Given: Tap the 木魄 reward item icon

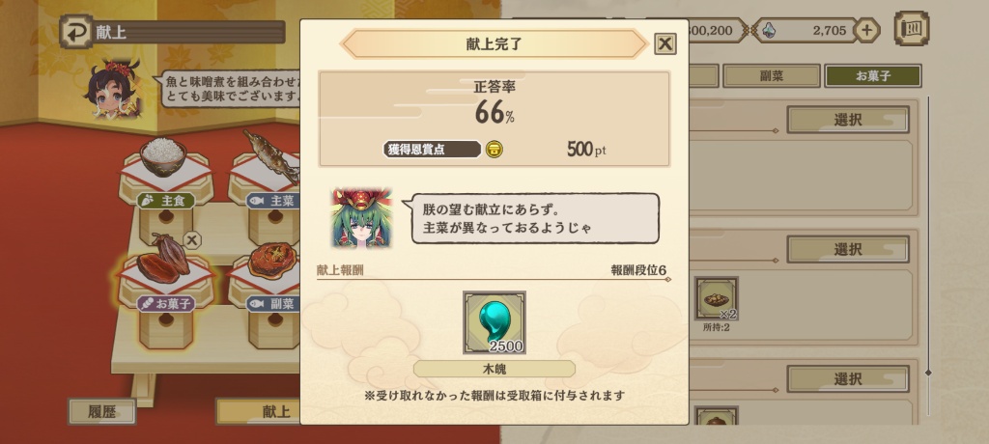Looking at the screenshot, I should click(x=494, y=322).
